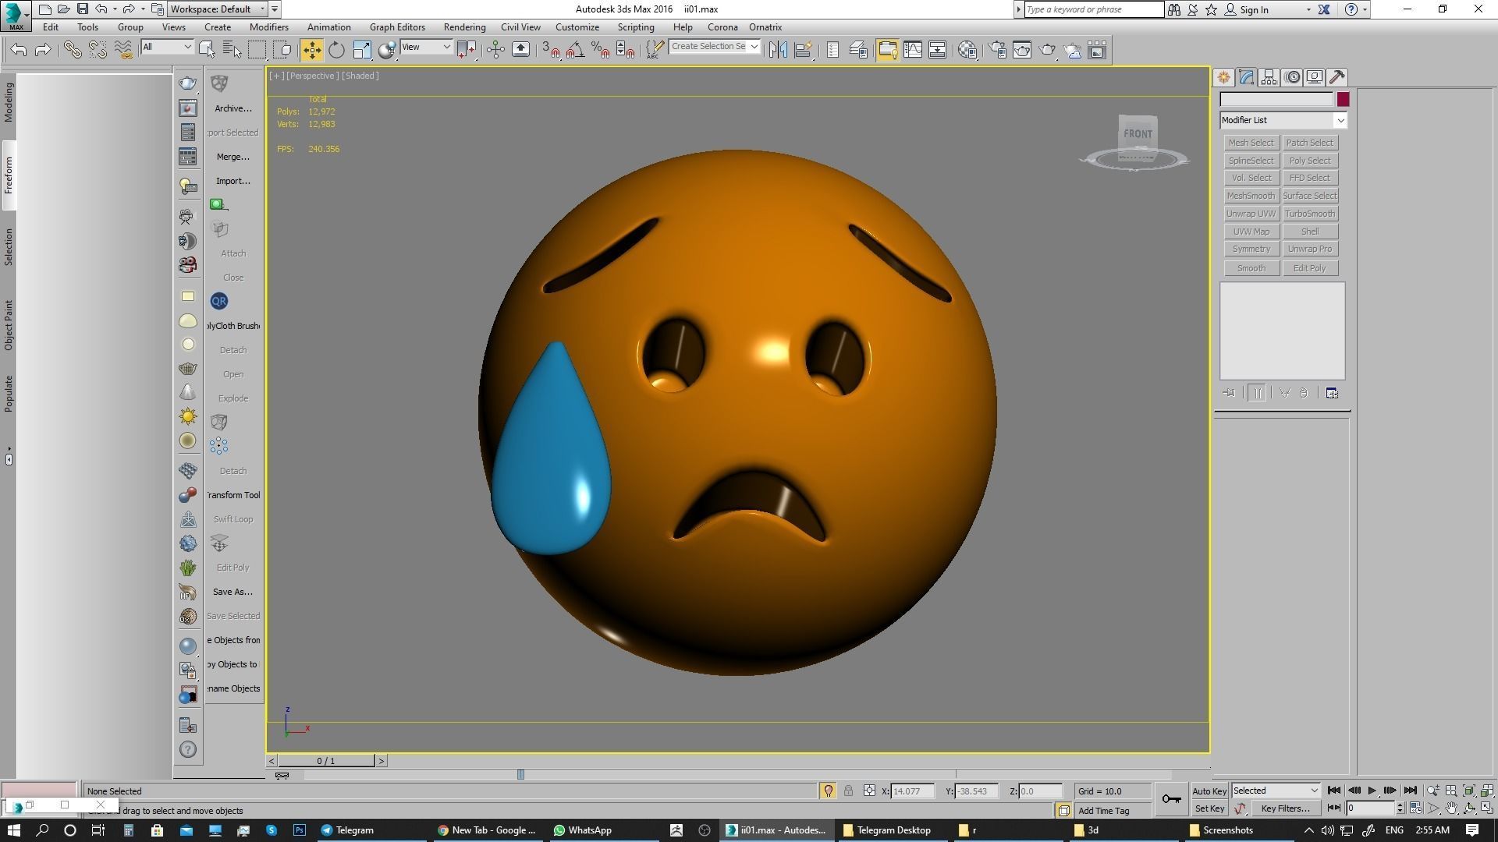Open the Curve Editor icon

point(913,50)
